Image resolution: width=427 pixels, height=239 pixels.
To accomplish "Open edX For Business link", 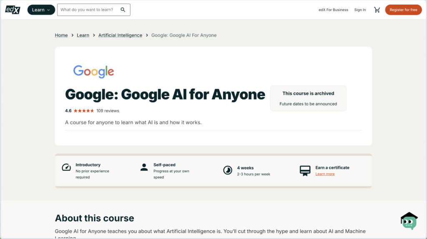I will (x=333, y=10).
